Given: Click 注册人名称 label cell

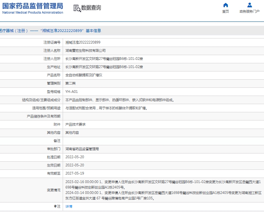Looking at the screenshot, I should 52,50.
